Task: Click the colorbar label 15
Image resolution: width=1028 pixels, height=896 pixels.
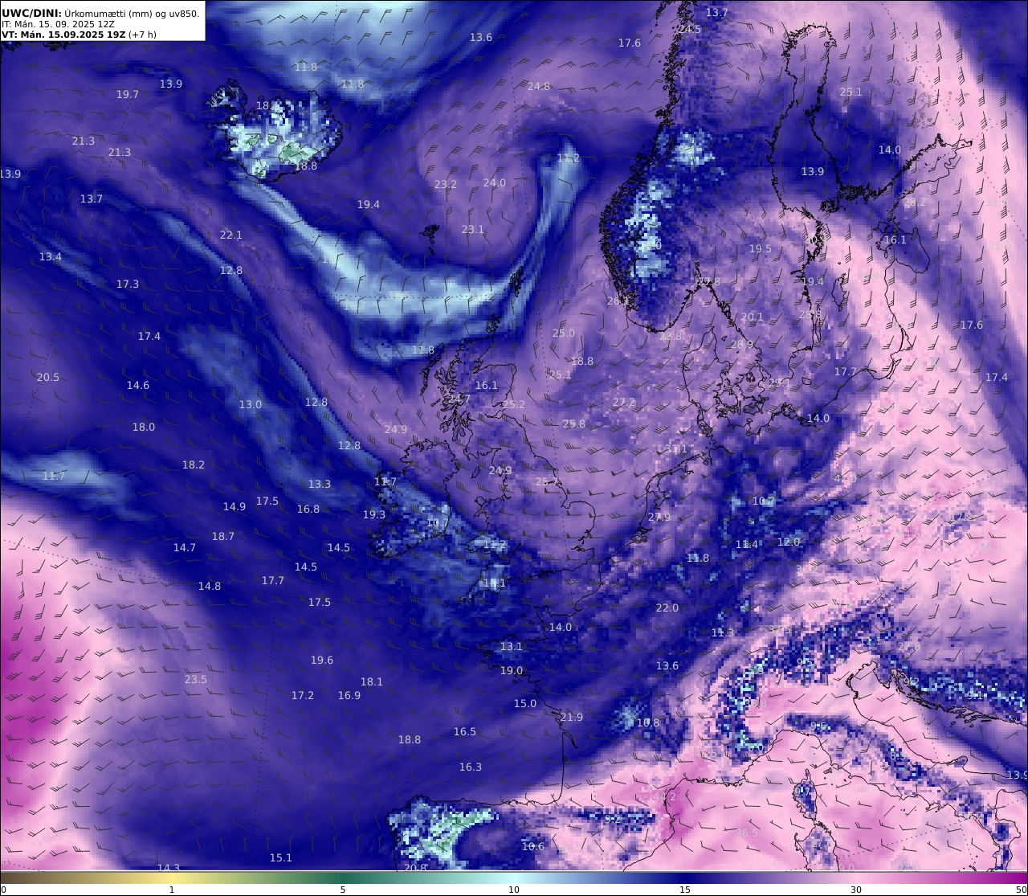Action: click(685, 890)
